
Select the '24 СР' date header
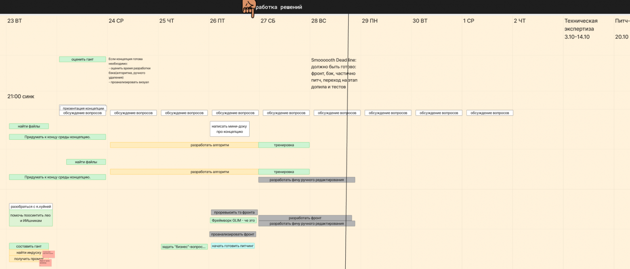[116, 21]
